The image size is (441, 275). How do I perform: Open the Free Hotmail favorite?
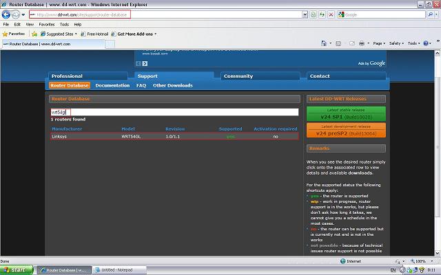pyautogui.click(x=94, y=34)
